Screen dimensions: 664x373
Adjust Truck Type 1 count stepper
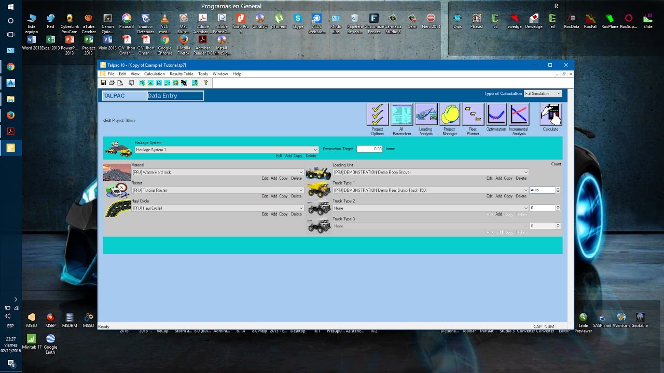[x=558, y=190]
